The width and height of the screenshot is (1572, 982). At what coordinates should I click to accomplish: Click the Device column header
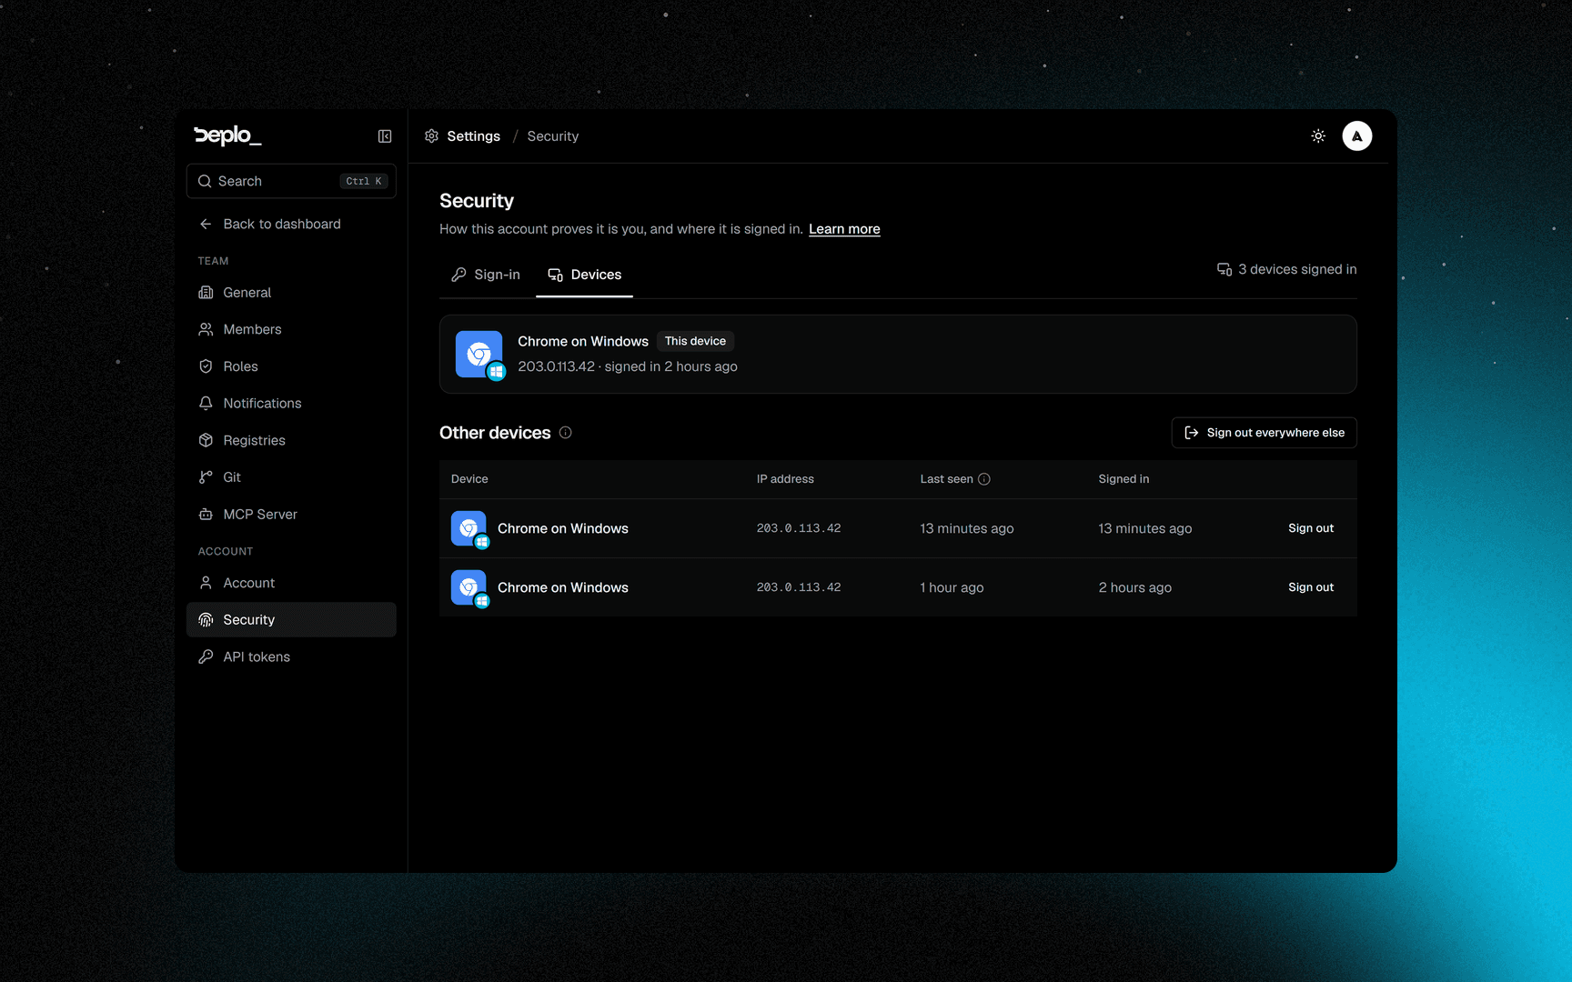pos(469,479)
